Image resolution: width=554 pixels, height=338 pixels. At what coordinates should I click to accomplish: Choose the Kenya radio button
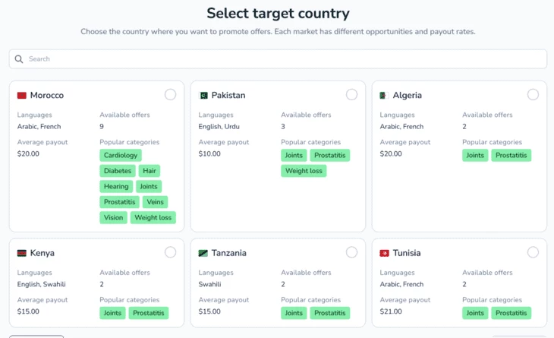coord(170,252)
